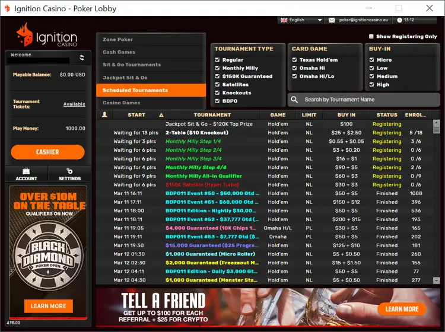Toggle the BDPO checkbox
Screen dimensions: 445x332
click(x=217, y=101)
